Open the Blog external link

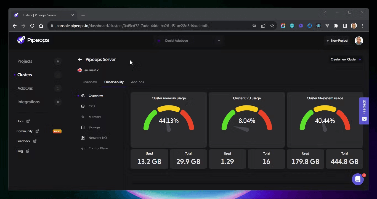[x=23, y=151]
